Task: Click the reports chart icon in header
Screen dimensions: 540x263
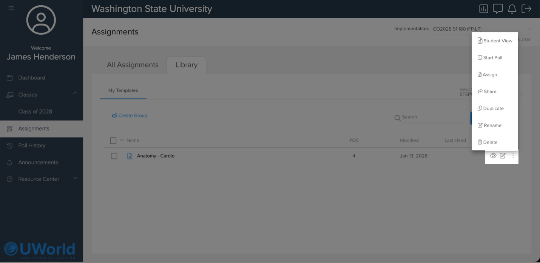Action: (483, 9)
